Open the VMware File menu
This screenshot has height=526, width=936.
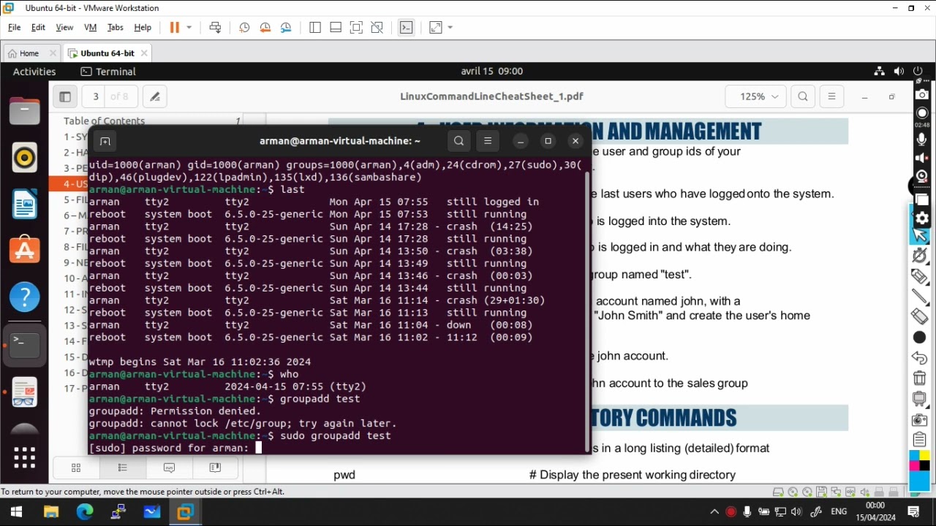(14, 27)
